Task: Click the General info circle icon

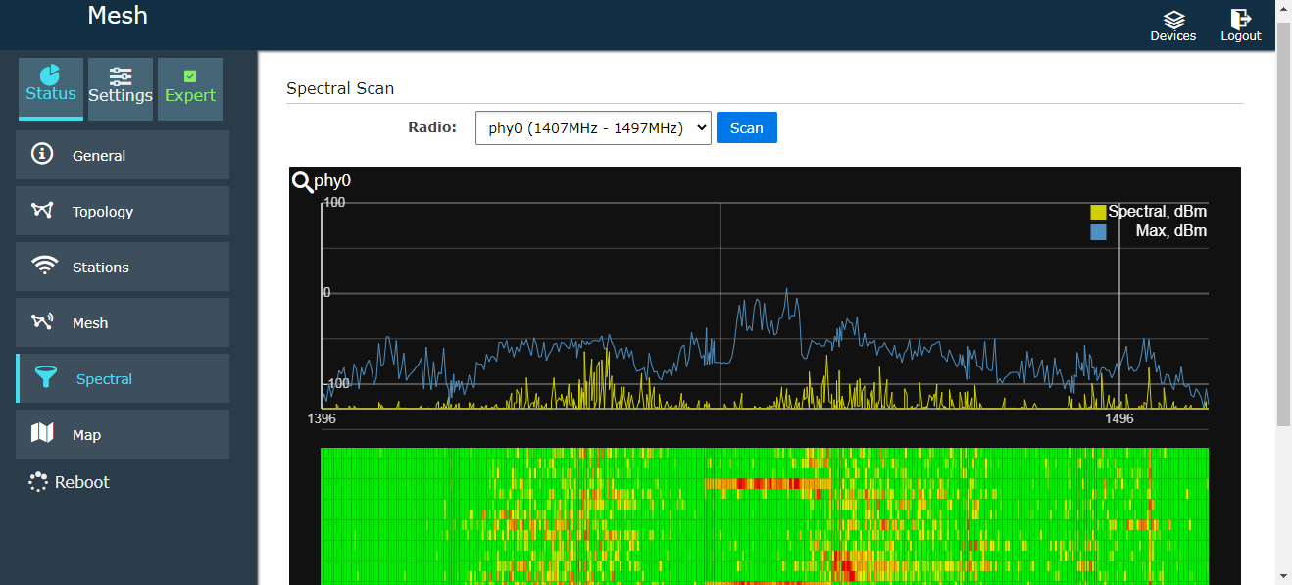Action: (42, 155)
